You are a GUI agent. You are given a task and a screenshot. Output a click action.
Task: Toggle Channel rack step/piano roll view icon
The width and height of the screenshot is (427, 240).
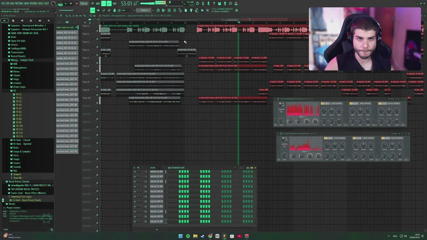click(252, 168)
